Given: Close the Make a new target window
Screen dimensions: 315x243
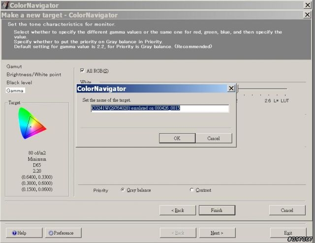Looking at the screenshot, I should (x=307, y=15).
